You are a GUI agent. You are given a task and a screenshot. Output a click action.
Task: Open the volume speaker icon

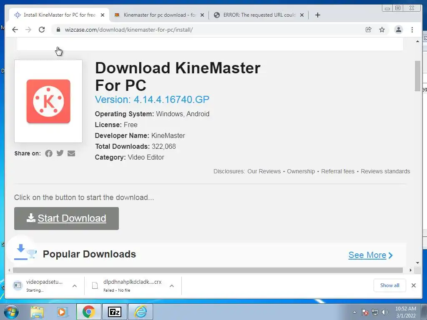(385, 312)
